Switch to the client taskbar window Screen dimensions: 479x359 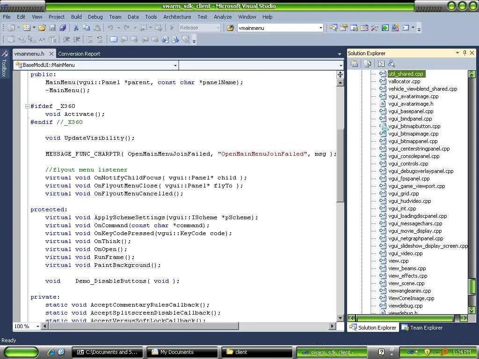click(x=257, y=352)
